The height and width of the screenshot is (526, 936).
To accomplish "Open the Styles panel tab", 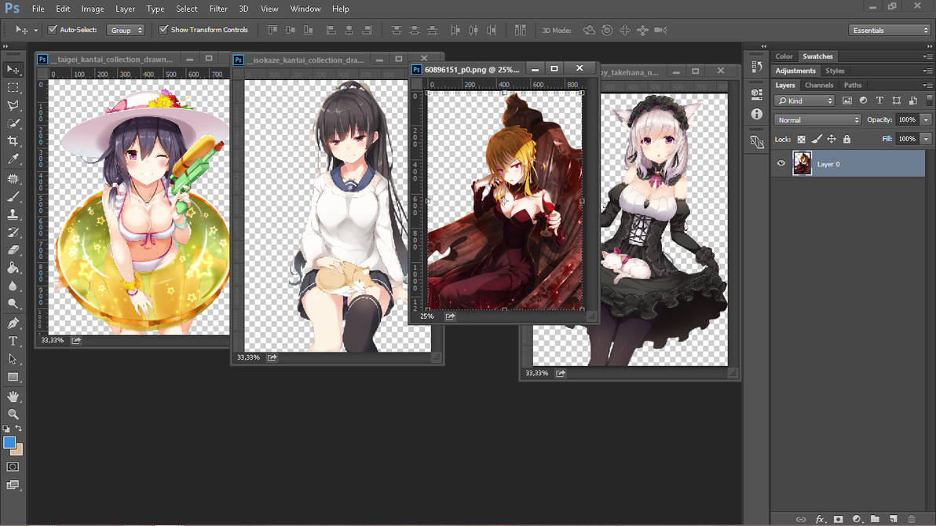I will coord(835,71).
